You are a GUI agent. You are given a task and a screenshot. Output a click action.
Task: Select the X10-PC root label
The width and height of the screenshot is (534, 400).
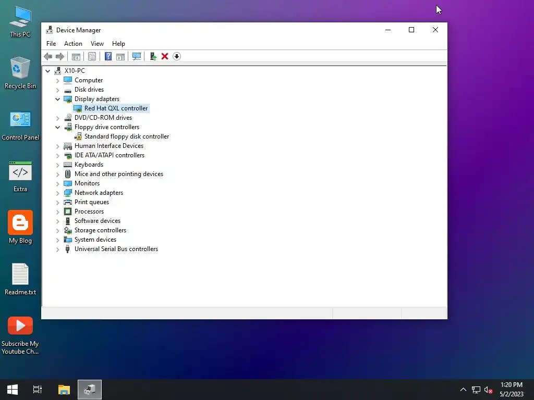(75, 71)
